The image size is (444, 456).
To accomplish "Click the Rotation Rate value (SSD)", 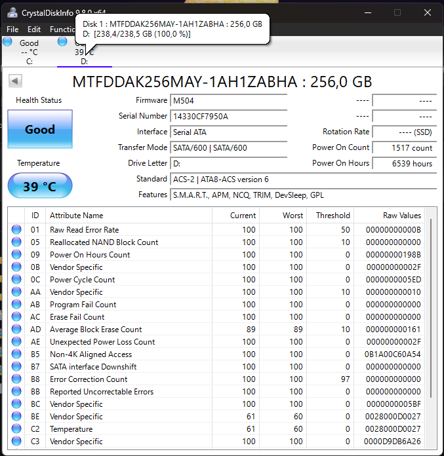I will (x=405, y=132).
